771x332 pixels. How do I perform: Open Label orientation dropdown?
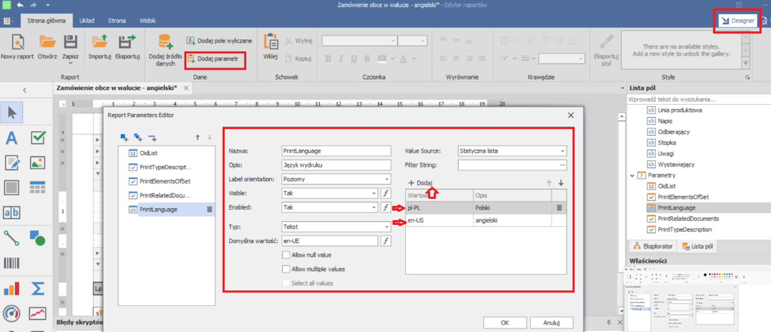[386, 179]
